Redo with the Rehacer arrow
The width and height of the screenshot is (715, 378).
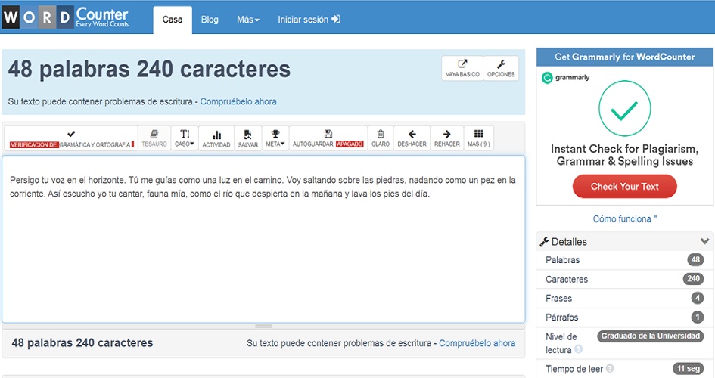pyautogui.click(x=447, y=138)
